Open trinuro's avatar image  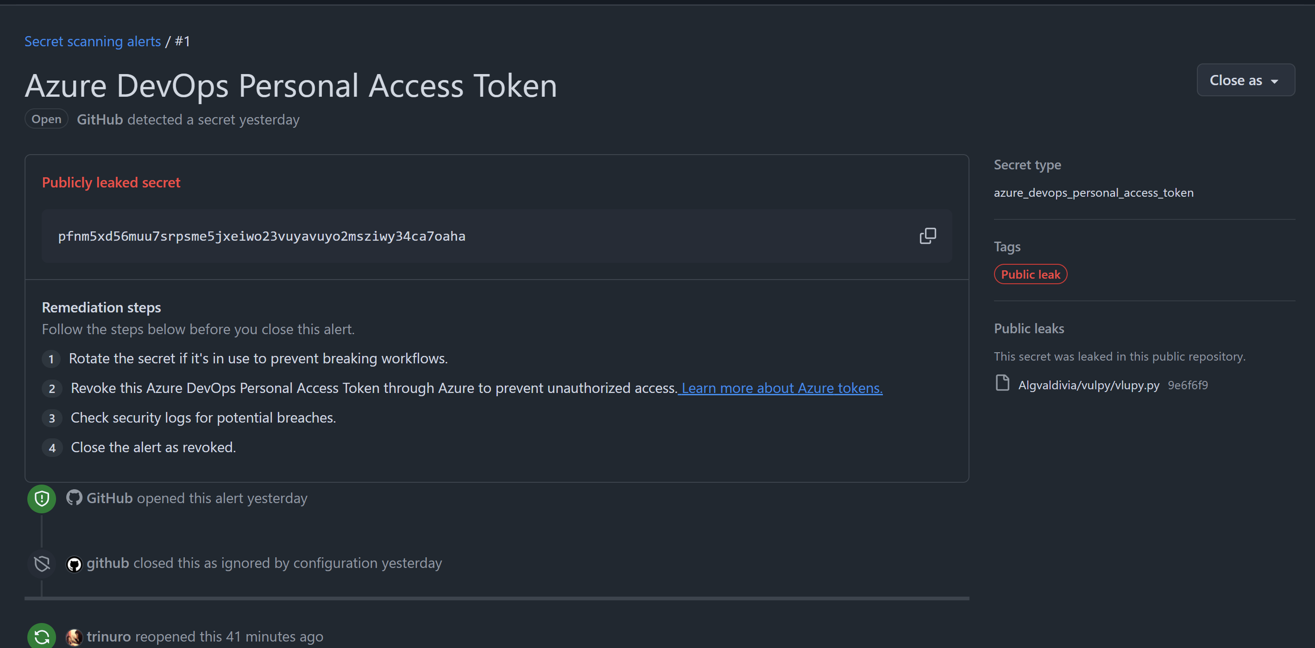pyautogui.click(x=74, y=637)
